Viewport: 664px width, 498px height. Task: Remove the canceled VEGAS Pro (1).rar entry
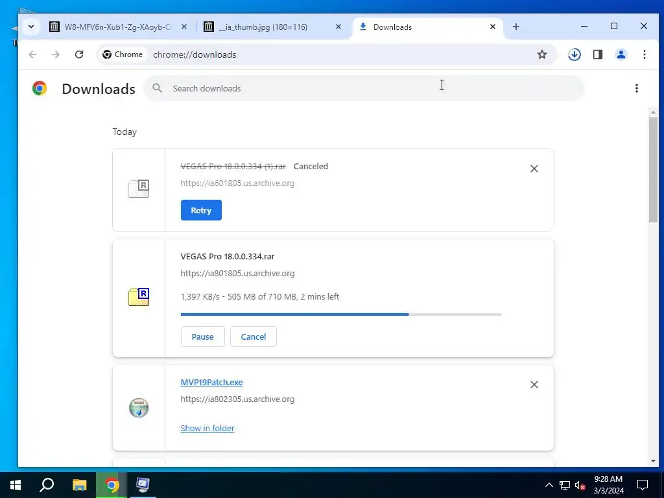[534, 169]
